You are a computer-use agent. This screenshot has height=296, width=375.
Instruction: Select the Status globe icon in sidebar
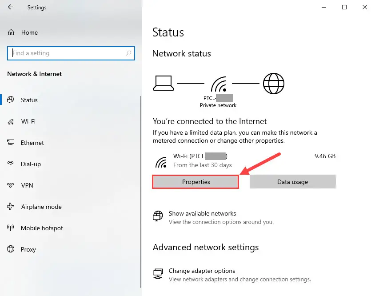[x=11, y=100]
